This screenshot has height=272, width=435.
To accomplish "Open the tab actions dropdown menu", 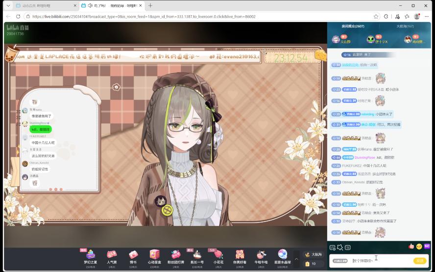I will click(8, 5).
